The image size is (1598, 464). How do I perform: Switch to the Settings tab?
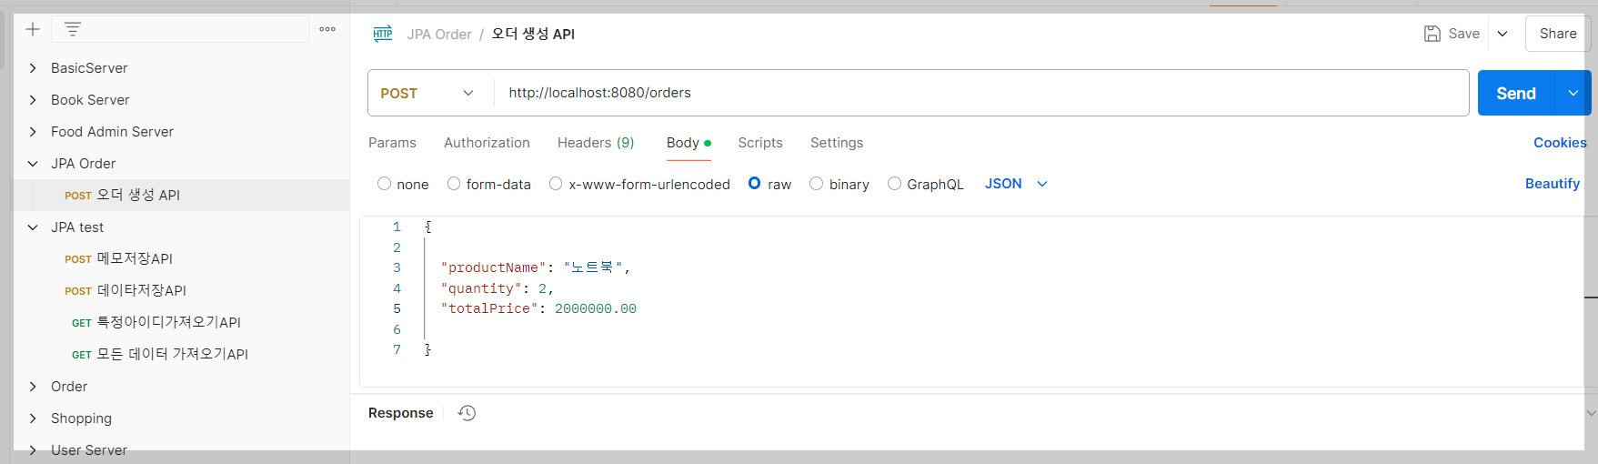(837, 143)
